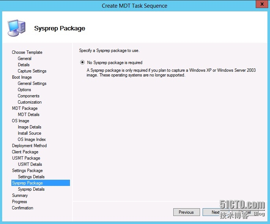Go to the Settings Package step
270x224 pixels.
coord(27,171)
